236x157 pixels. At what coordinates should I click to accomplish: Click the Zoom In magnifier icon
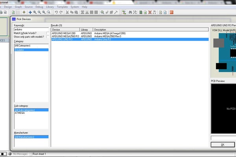pyautogui.click(x=35, y=12)
